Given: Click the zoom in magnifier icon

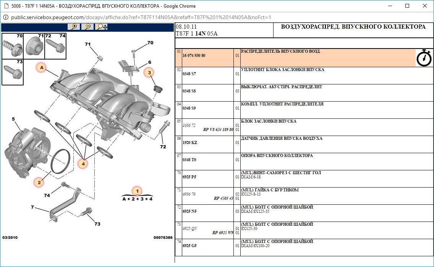Looking at the screenshot, I should 74,27.
